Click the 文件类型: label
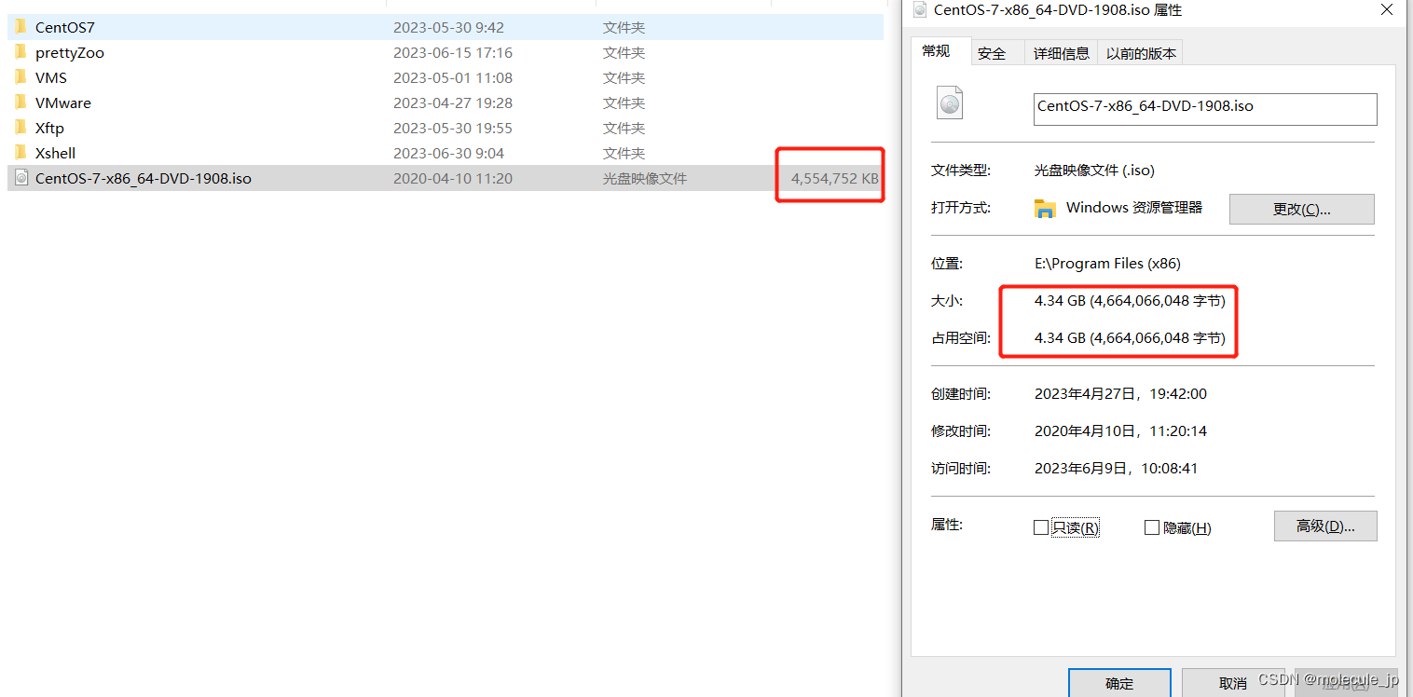1413x697 pixels. (960, 171)
